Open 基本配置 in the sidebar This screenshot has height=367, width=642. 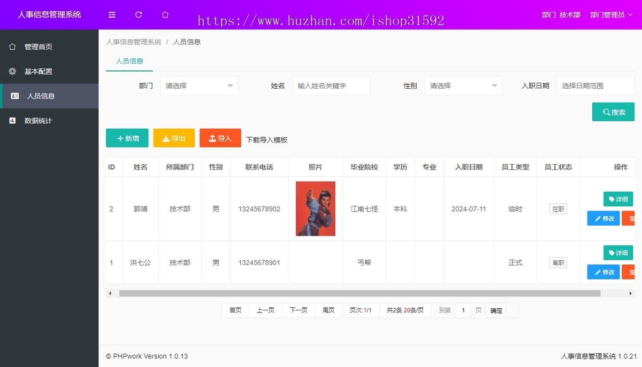click(49, 72)
